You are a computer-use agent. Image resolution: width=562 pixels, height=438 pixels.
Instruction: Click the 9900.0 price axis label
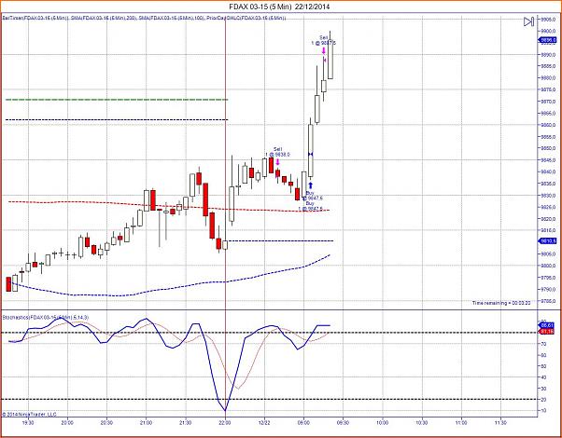[x=548, y=31]
